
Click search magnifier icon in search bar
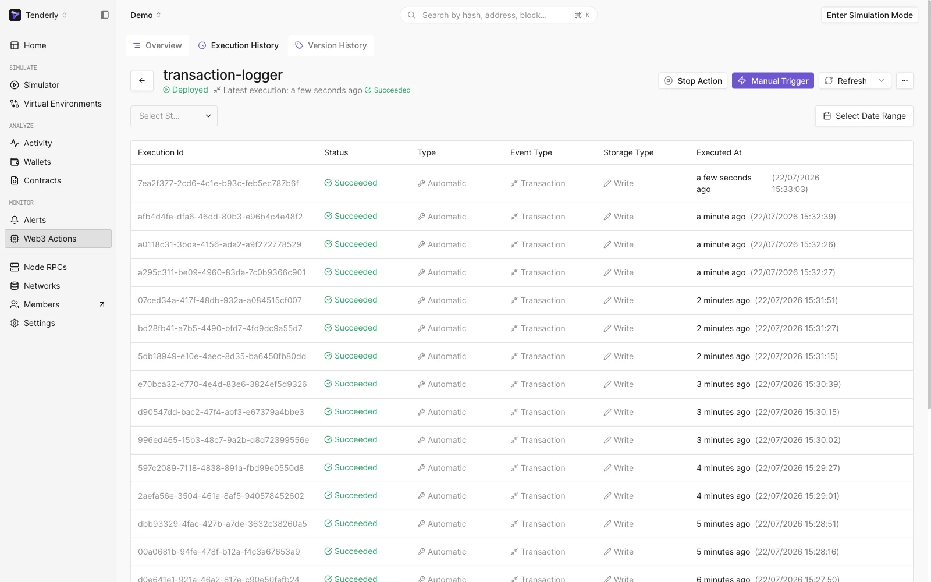pyautogui.click(x=411, y=15)
